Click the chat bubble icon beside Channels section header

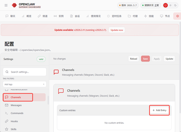click(56, 72)
